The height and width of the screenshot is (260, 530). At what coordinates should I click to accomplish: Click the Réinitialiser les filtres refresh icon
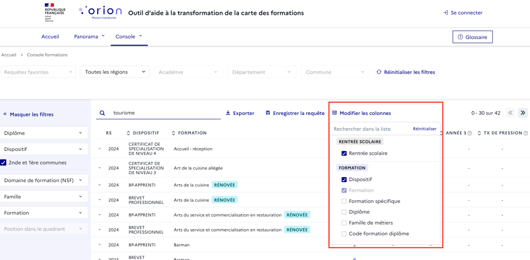pyautogui.click(x=379, y=72)
